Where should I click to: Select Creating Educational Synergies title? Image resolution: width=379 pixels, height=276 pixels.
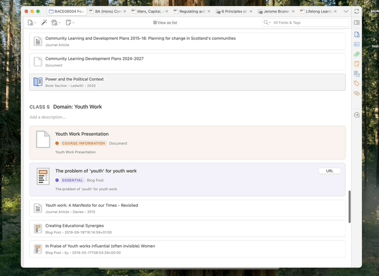(x=75, y=226)
